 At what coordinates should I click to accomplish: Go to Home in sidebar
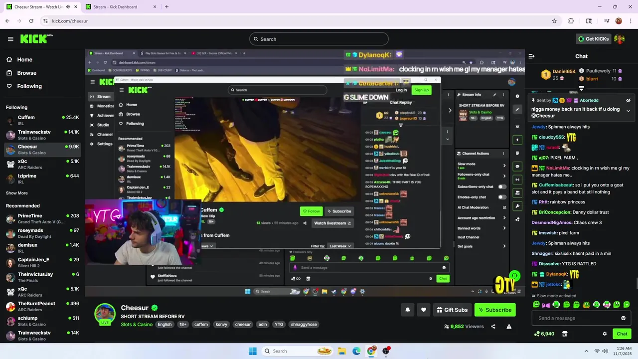coord(24,59)
